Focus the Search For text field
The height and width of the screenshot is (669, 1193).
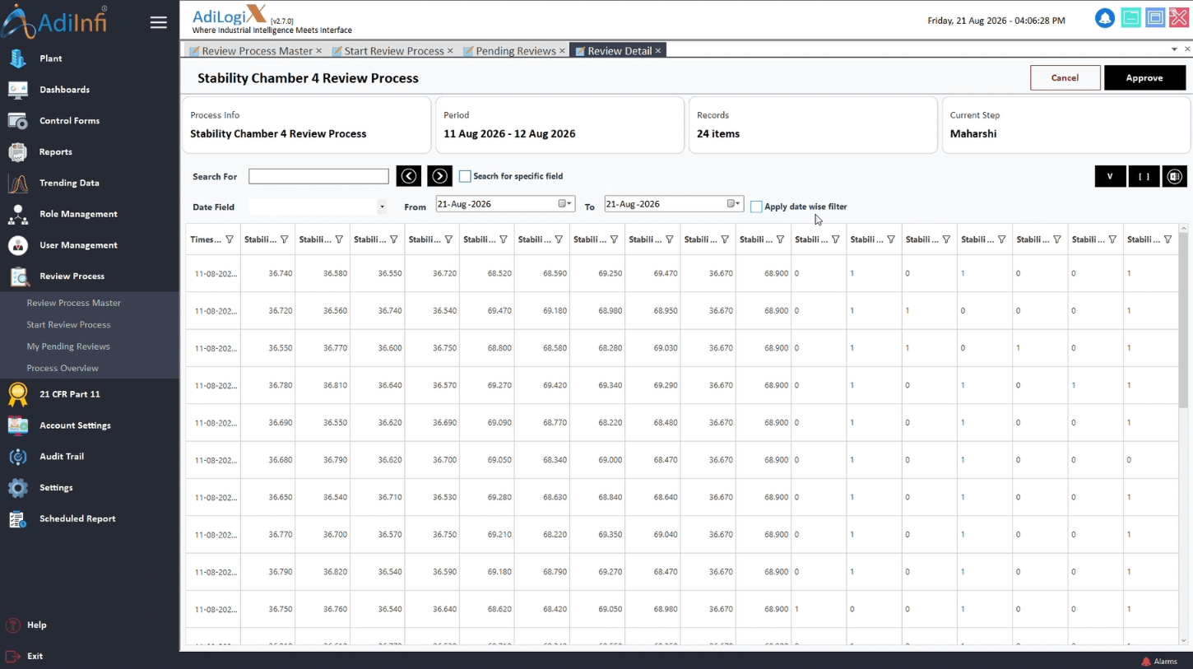point(318,176)
